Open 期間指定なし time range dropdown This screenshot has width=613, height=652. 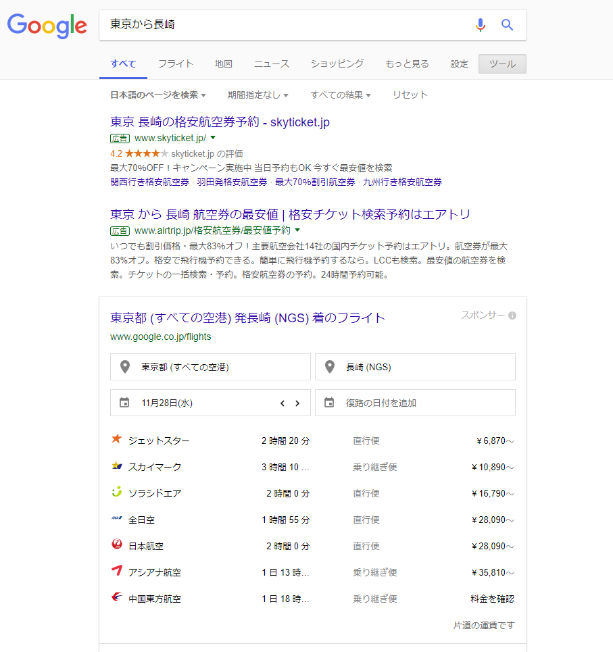tap(258, 95)
